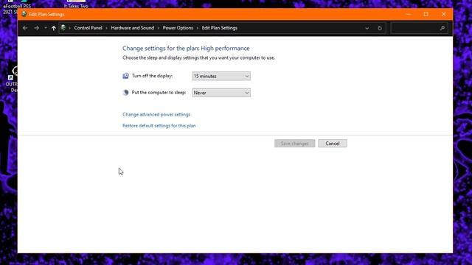This screenshot has width=472, height=265.
Task: Go back using the back arrow
Action: 25,28
